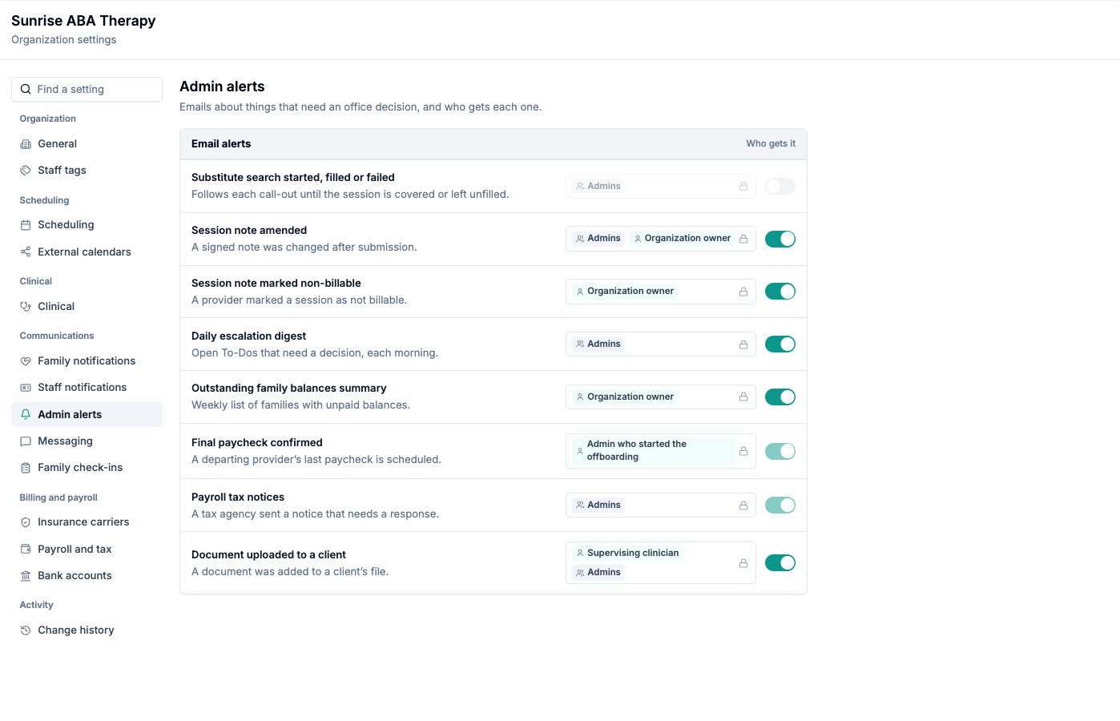1120x721 pixels.
Task: Click the Clinical stethoscope icon
Action: (26, 307)
